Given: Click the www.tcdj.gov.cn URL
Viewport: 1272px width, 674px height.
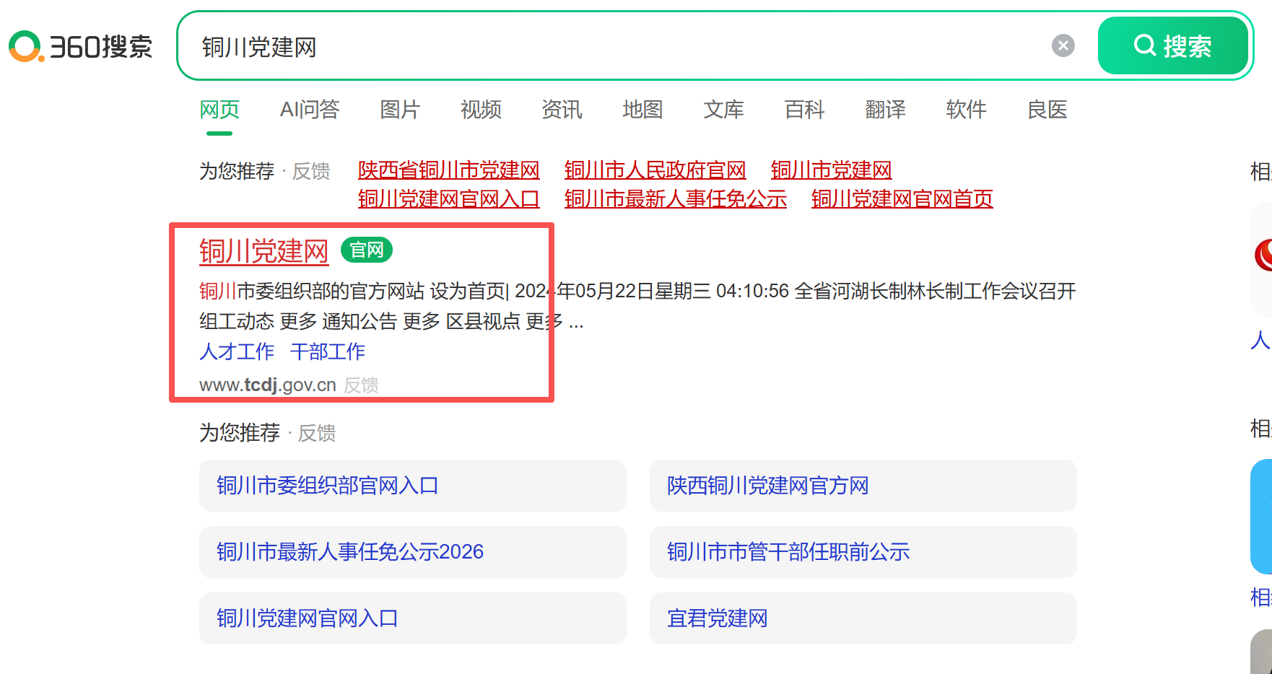Looking at the screenshot, I should point(268,385).
